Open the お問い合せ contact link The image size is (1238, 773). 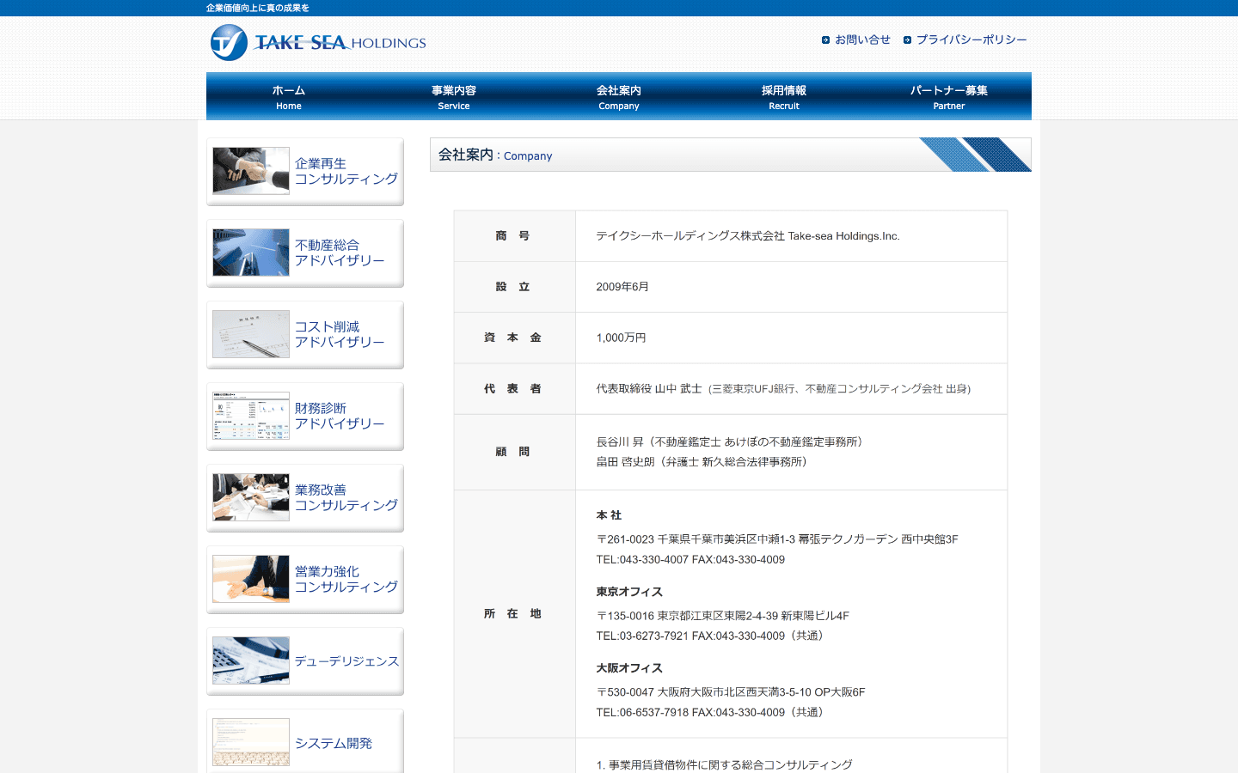coord(862,40)
